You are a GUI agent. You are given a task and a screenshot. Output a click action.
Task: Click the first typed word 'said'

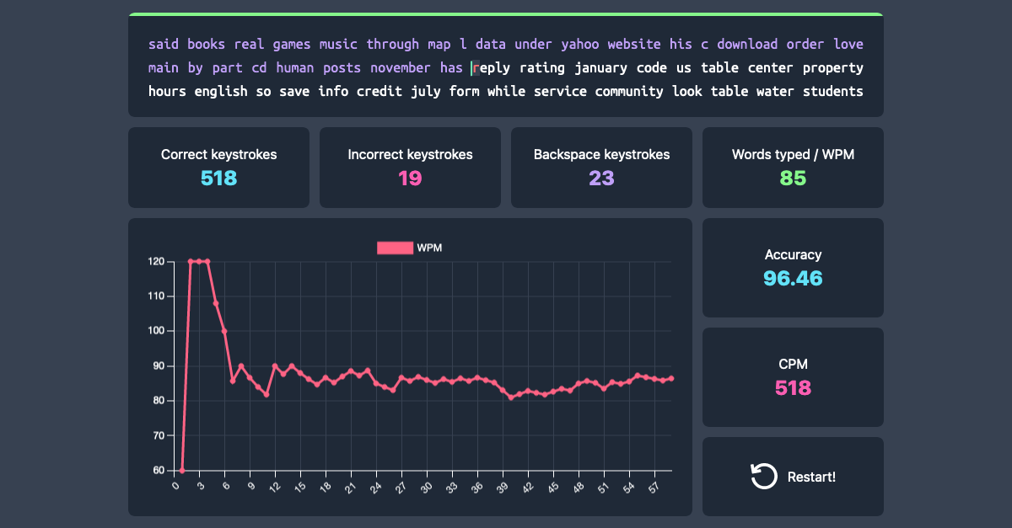click(164, 45)
